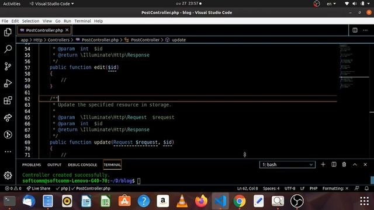Open the Amazon dock icon
374x210 pixels.
(162, 201)
